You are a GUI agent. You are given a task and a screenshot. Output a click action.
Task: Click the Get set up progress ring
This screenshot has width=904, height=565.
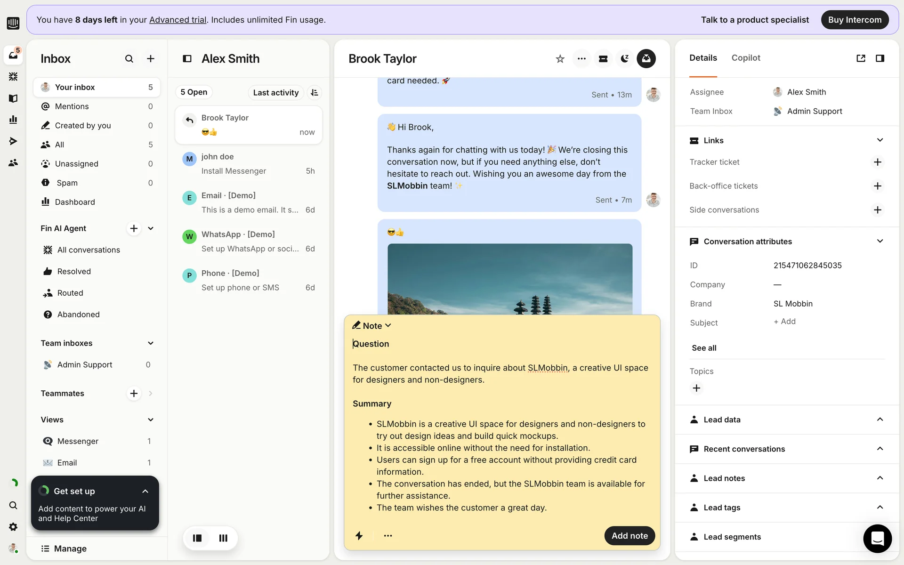point(44,491)
